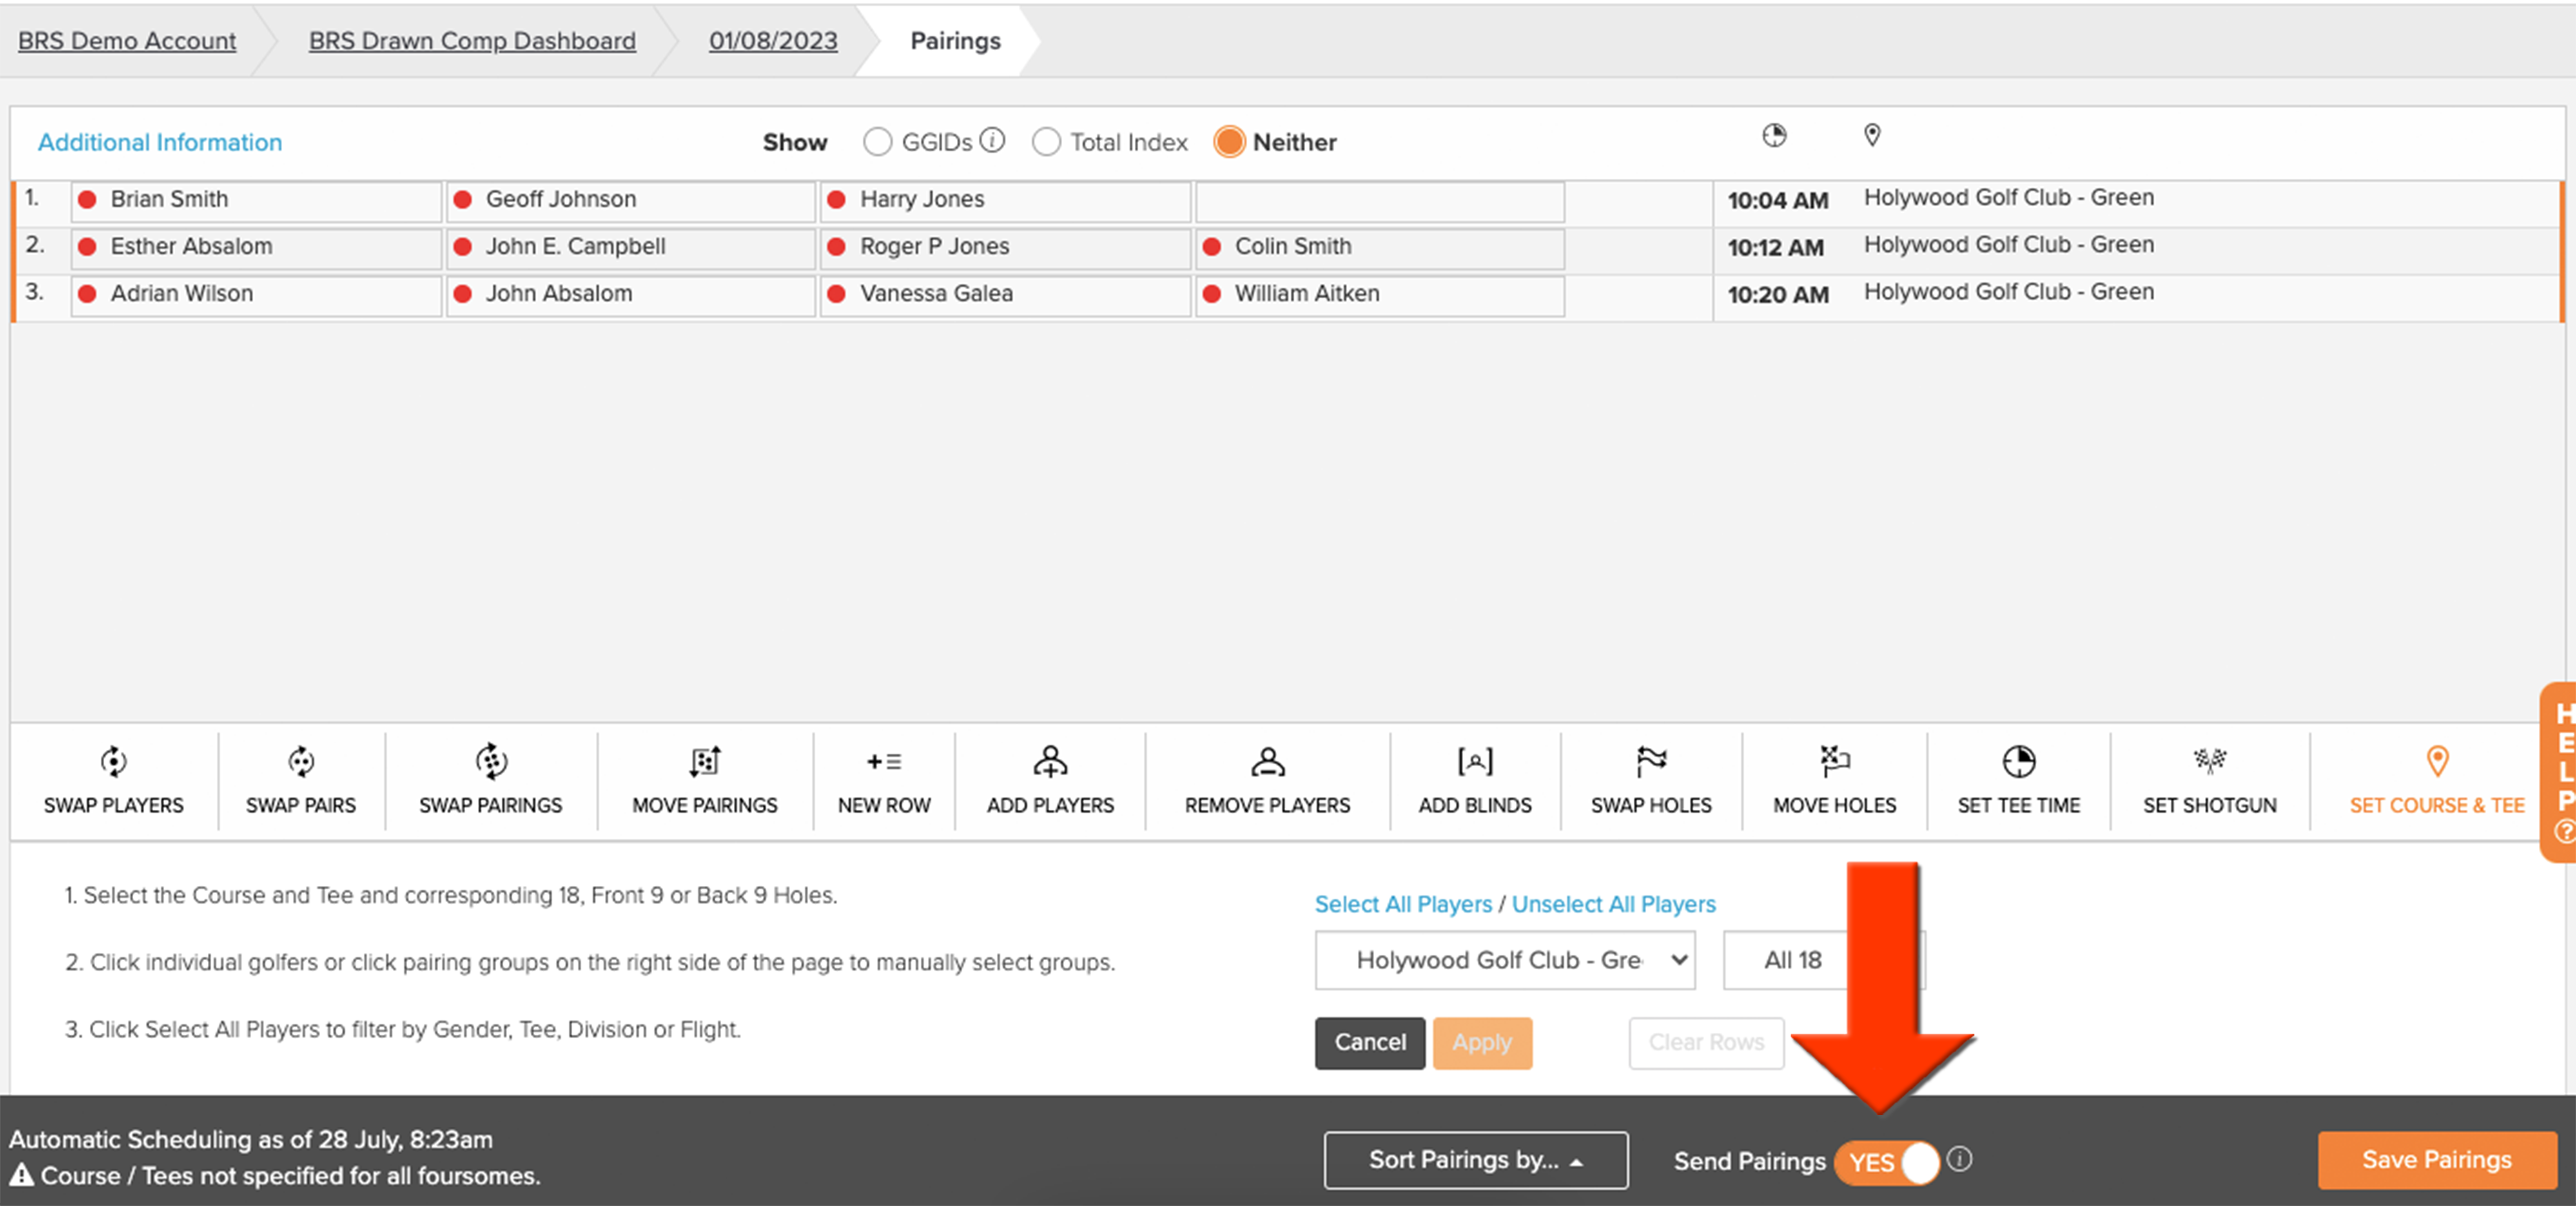The image size is (2576, 1206).
Task: Click the red dot beside Colin Smith
Action: (1212, 247)
